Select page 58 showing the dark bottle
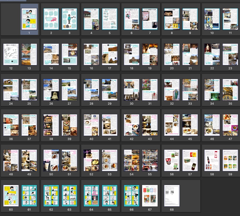The image size is (240, 216). coord(212,160)
